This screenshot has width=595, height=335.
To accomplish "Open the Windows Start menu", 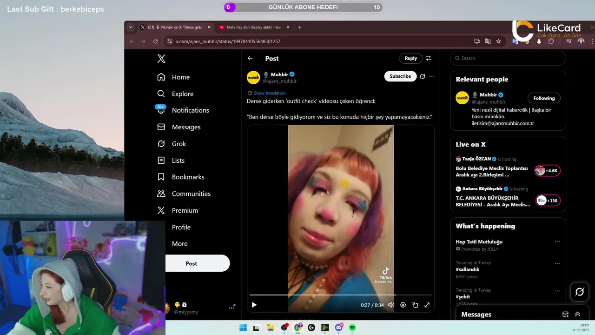I will click(243, 328).
